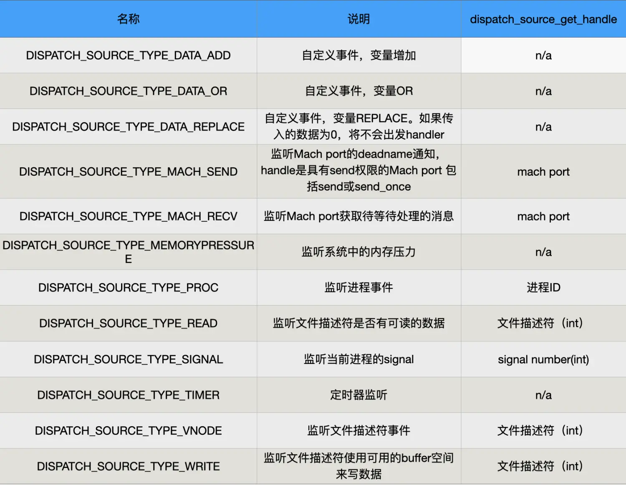Select the DISPATCH_SOURCE_TYPE_WRITE cell
Screen dimensions: 626x485
click(128, 466)
